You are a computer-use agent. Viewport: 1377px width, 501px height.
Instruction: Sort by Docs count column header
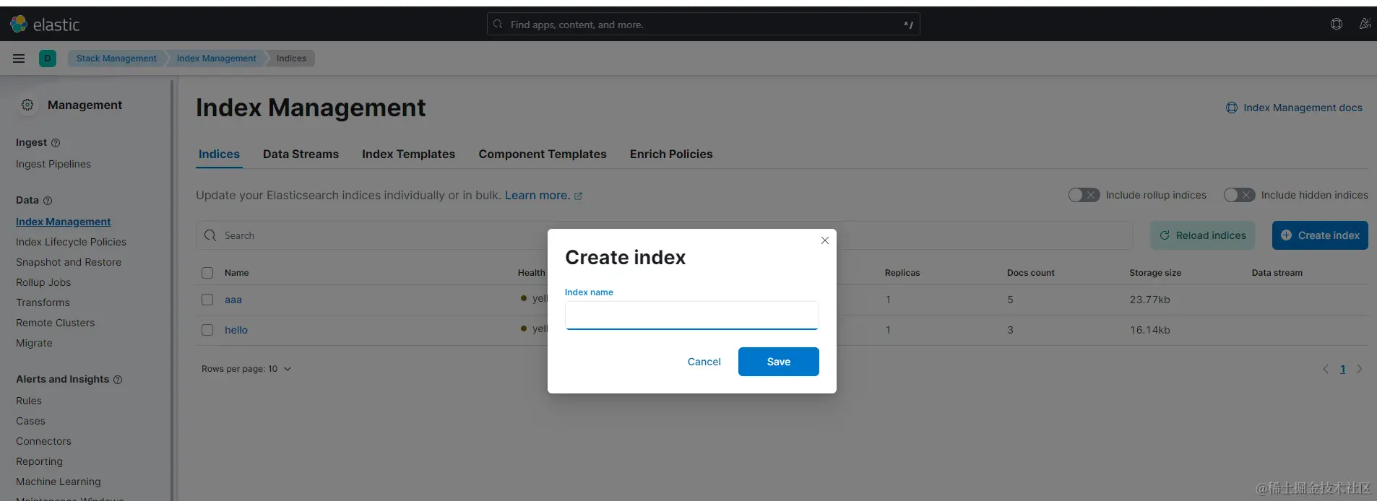[x=1031, y=273]
